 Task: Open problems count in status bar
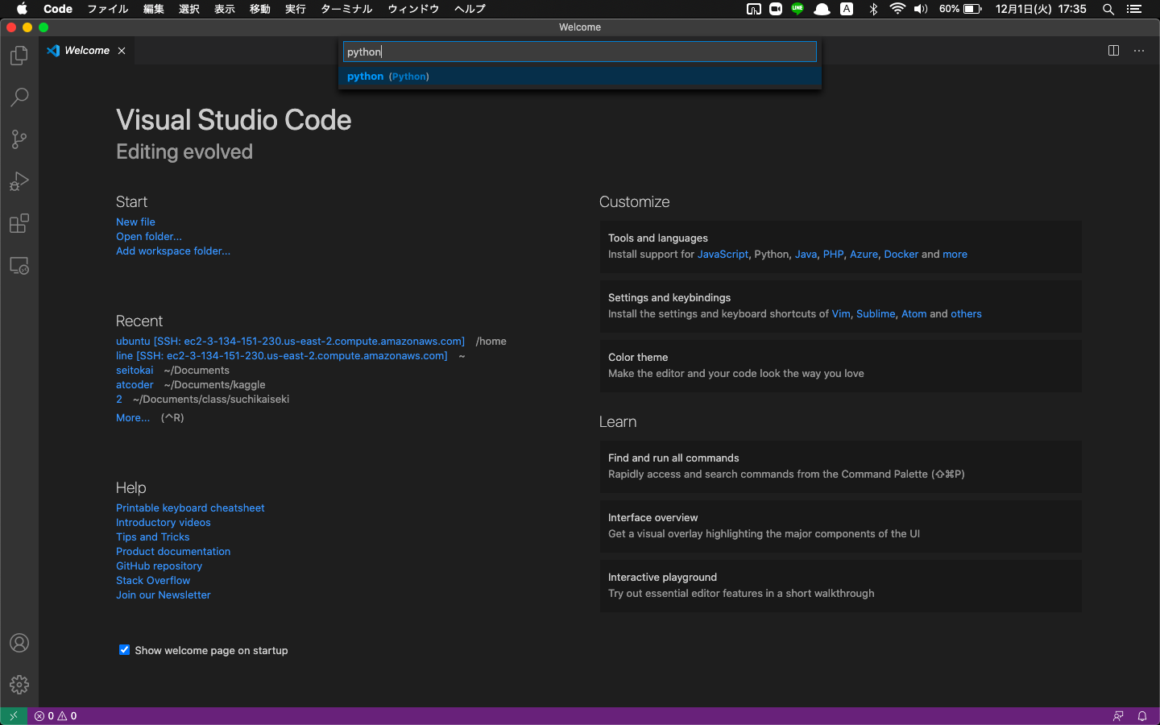pos(56,716)
